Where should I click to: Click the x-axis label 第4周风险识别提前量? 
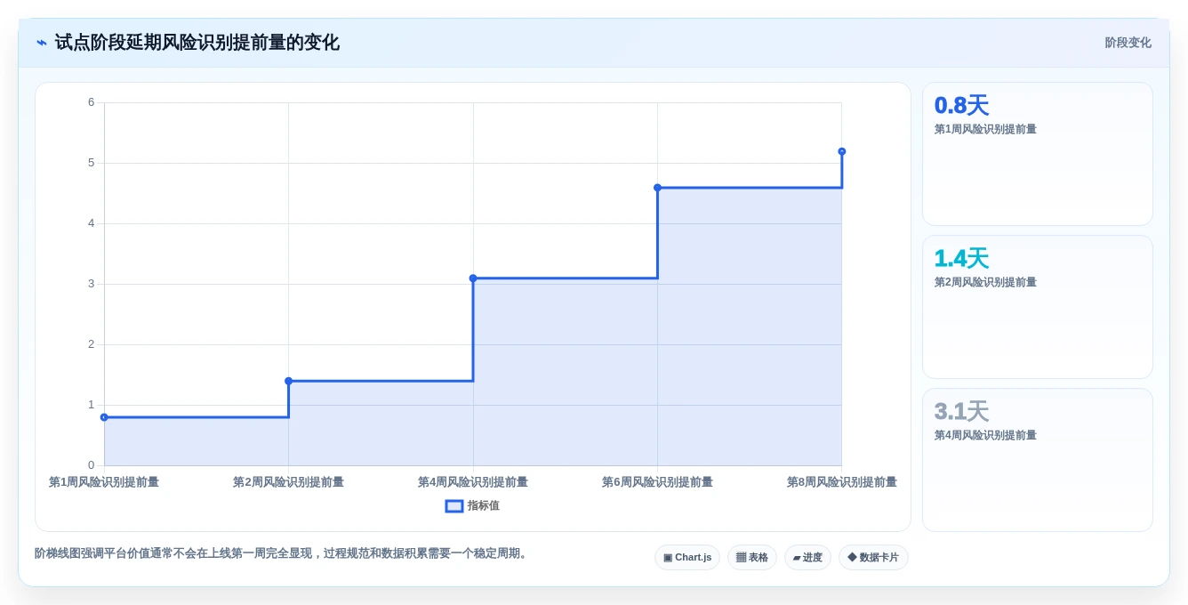[x=473, y=482]
